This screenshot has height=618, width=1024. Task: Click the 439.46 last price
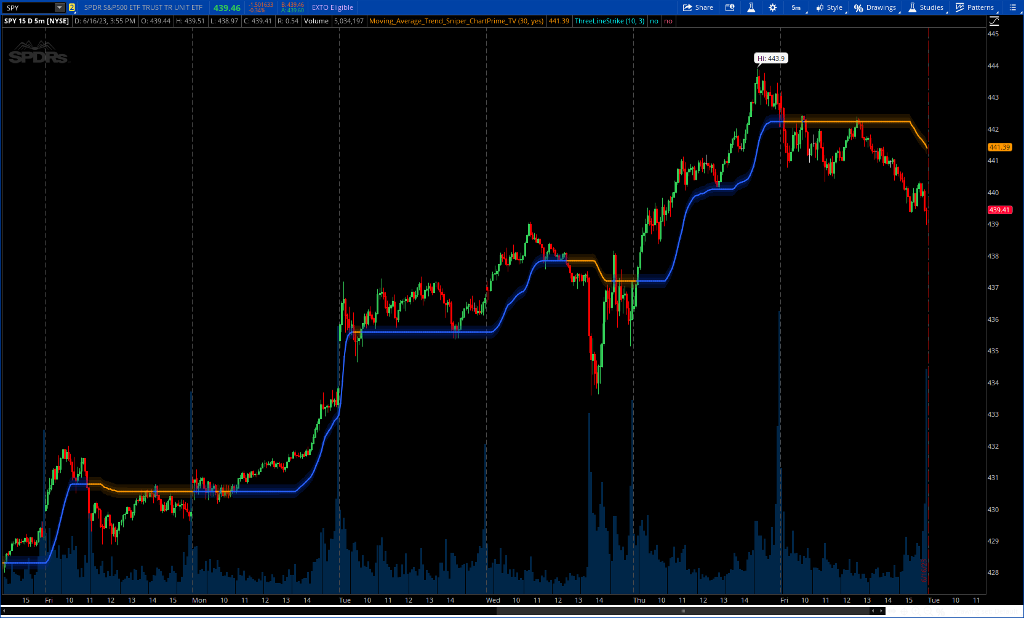click(227, 8)
